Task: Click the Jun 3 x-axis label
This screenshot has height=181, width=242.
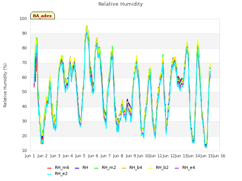Action: [x=55, y=156]
